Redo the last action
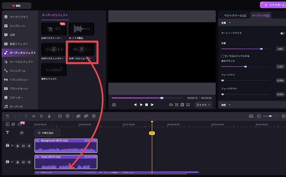 click(x=15, y=116)
